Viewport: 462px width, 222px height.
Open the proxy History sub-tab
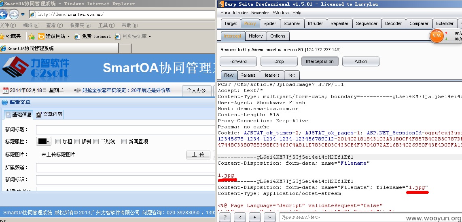pyautogui.click(x=256, y=36)
